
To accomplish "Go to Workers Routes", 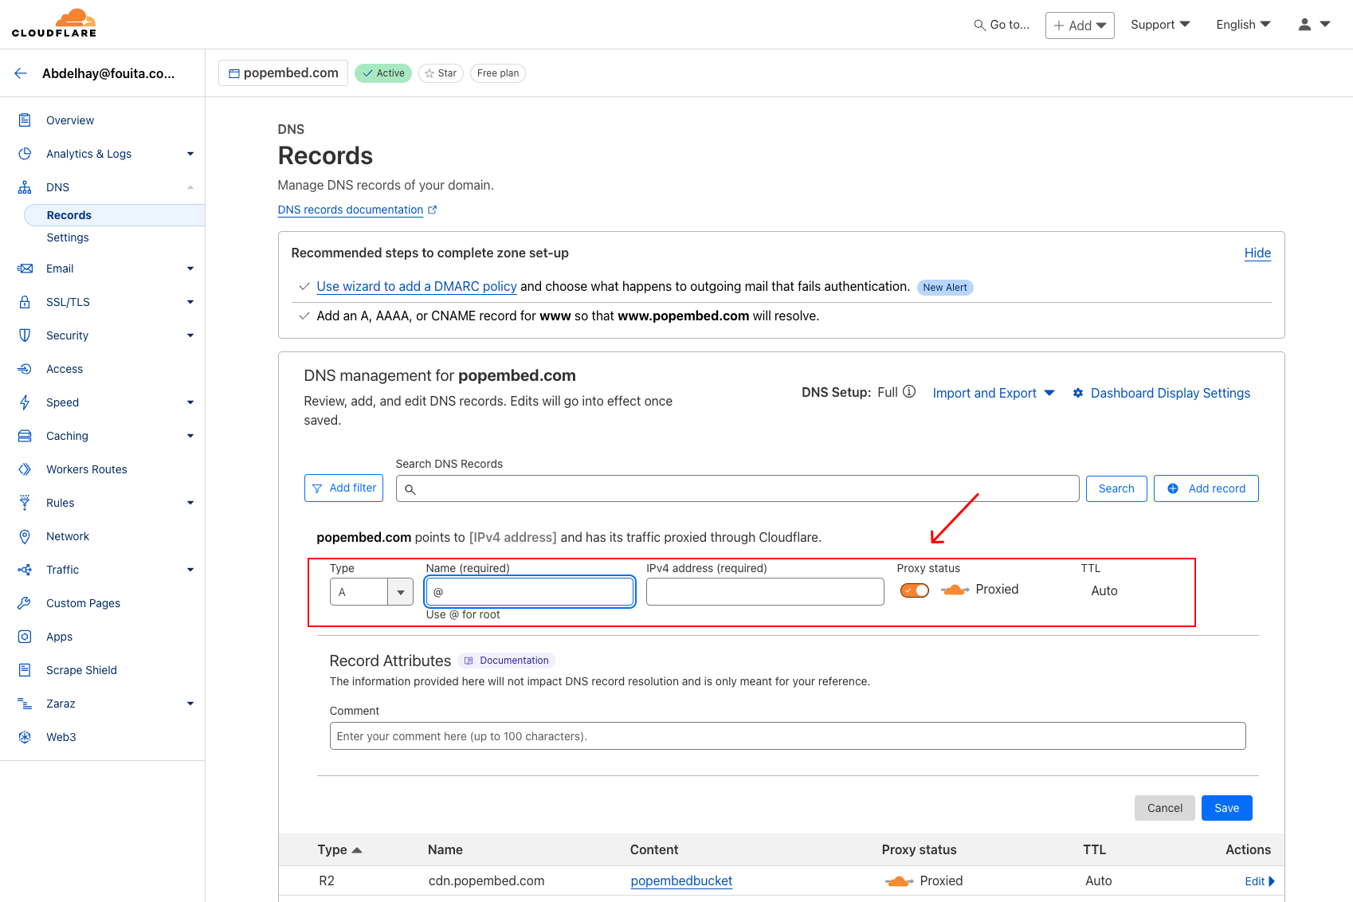I will point(87,469).
